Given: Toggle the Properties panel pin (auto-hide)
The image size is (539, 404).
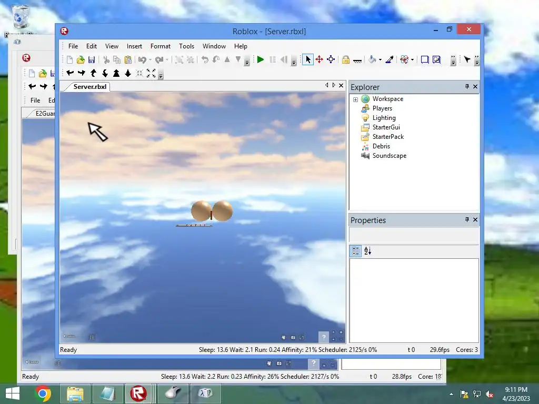Looking at the screenshot, I should 467,219.
